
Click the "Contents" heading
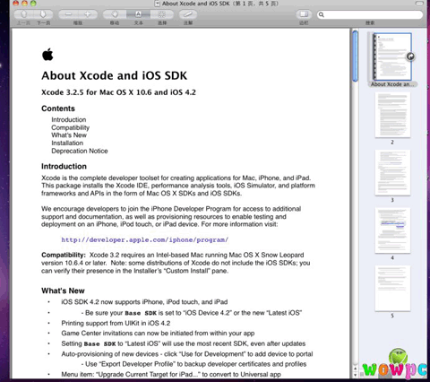[x=58, y=109]
